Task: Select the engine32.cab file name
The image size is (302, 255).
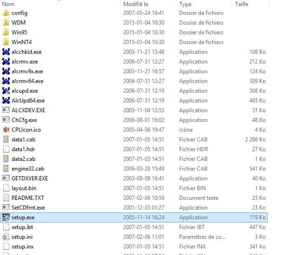Action: [x=28, y=169]
